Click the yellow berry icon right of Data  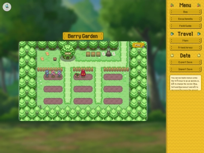199,56
